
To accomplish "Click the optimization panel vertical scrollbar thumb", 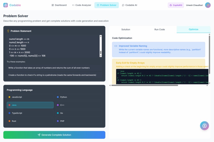I will tap(209, 55).
